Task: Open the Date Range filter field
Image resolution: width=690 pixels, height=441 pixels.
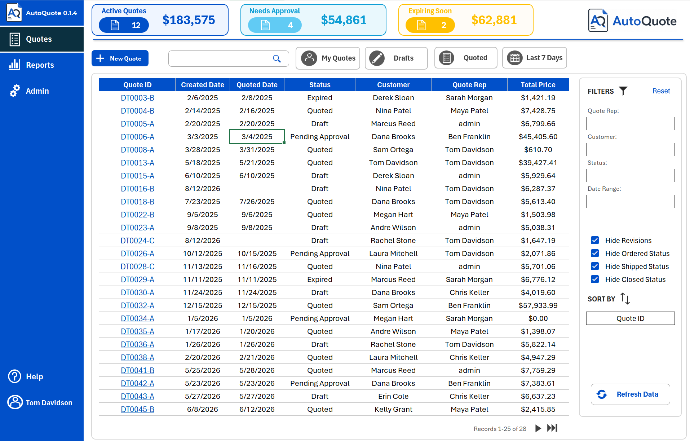Action: coord(630,202)
